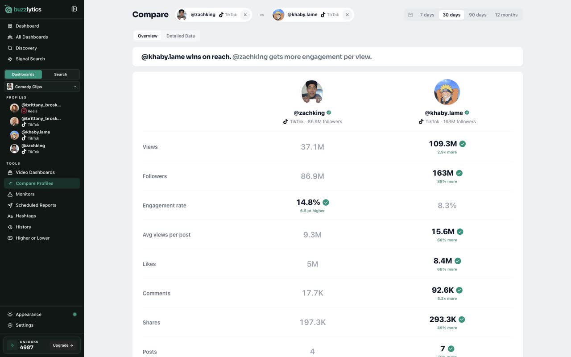Screen dimensions: 571x357
Task: Select the 90 days range option
Action: point(477,15)
